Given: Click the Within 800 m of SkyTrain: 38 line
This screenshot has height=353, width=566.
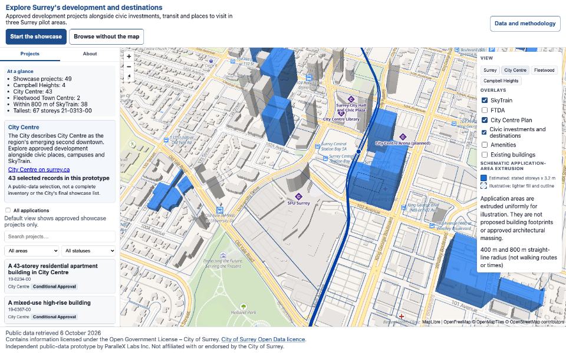Looking at the screenshot, I should 50,105.
